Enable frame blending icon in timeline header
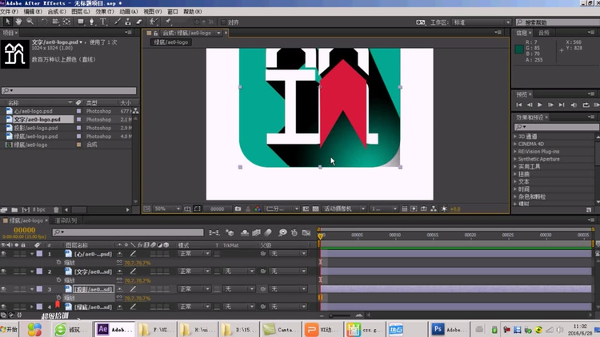The image size is (600, 337). click(256, 232)
